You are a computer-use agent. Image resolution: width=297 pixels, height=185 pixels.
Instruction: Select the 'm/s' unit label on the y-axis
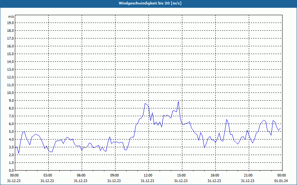[11, 17]
